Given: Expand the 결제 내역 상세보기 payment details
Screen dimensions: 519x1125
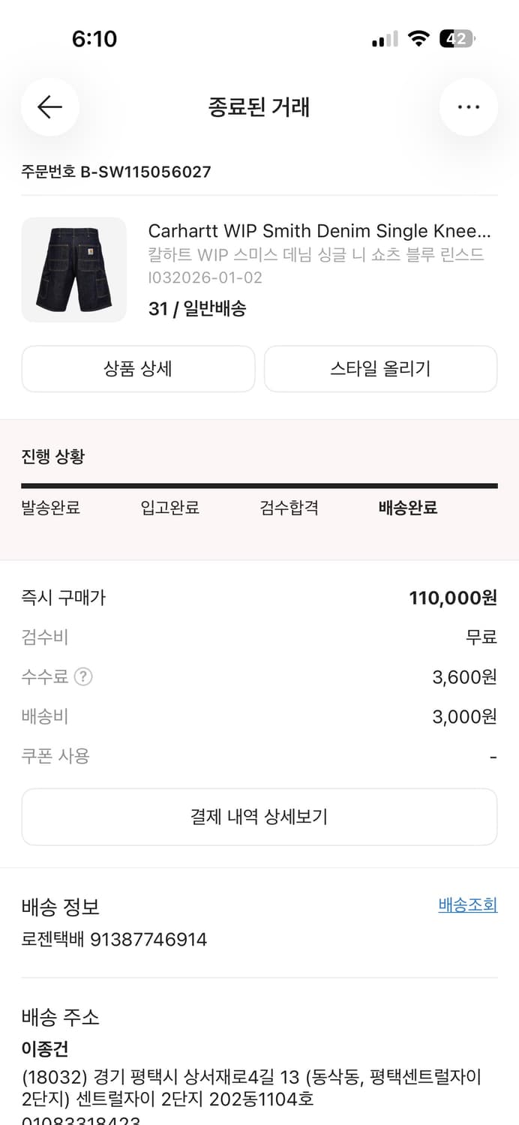Looking at the screenshot, I should coord(259,817).
